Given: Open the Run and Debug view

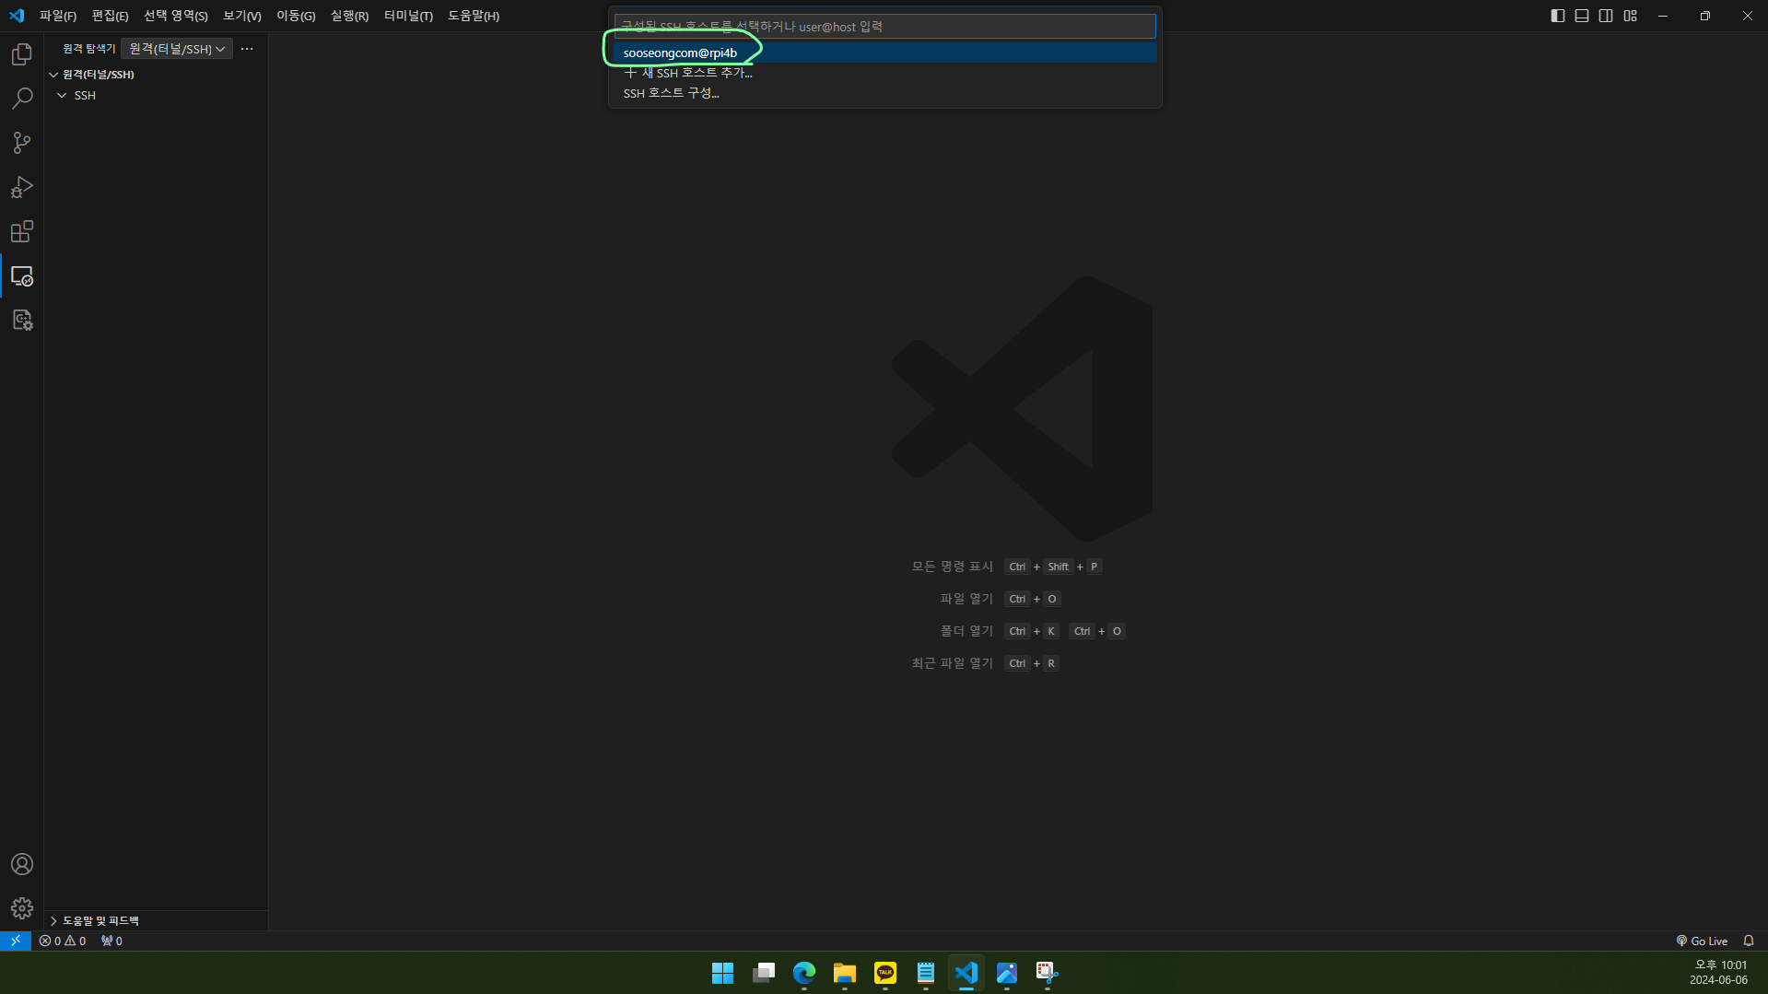Looking at the screenshot, I should point(22,187).
